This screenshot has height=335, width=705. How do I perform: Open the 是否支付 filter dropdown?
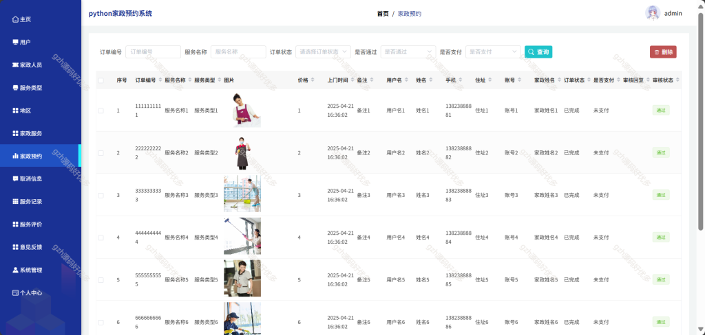pos(493,52)
